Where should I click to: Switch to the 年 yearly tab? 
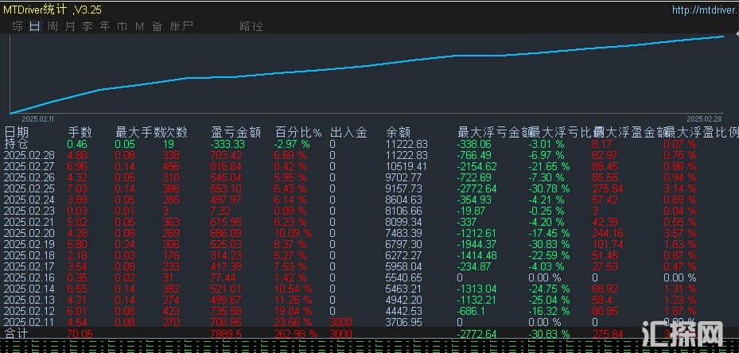point(105,26)
